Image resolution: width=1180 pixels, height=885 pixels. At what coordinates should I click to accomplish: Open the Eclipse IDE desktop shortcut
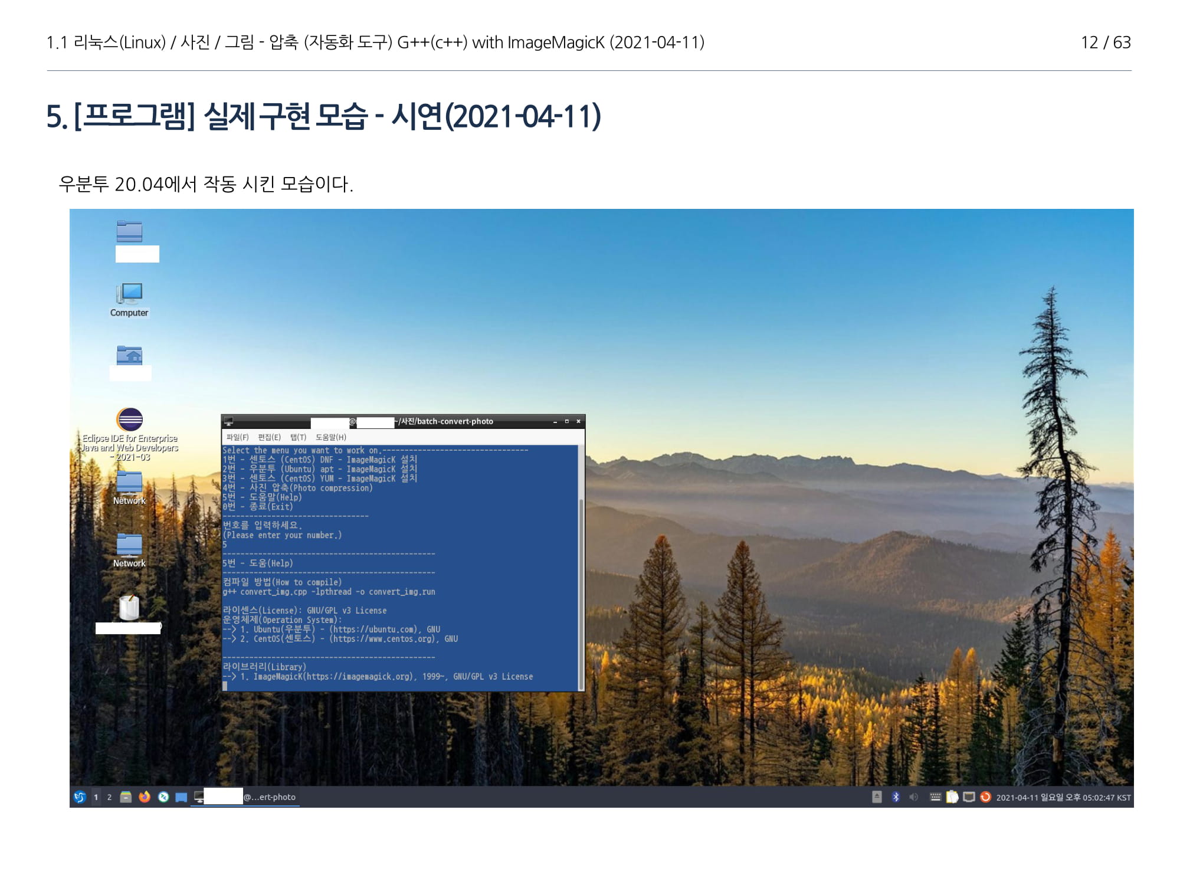click(x=129, y=420)
